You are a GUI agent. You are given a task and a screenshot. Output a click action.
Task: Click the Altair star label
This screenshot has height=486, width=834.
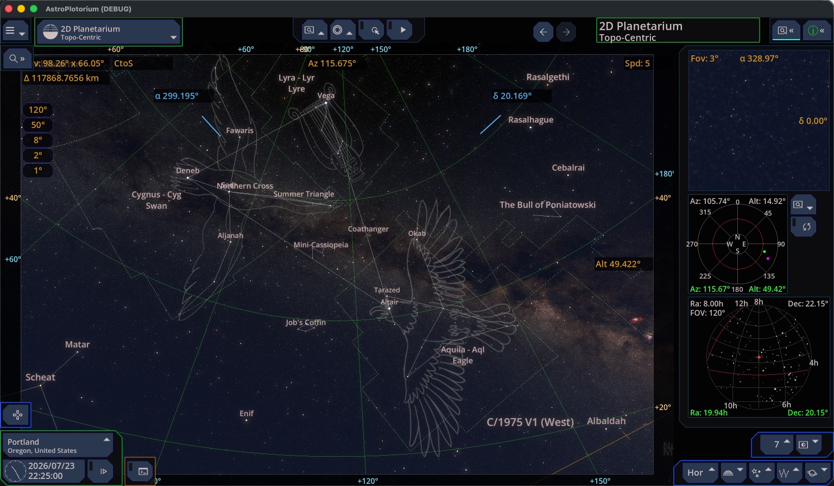[389, 302]
